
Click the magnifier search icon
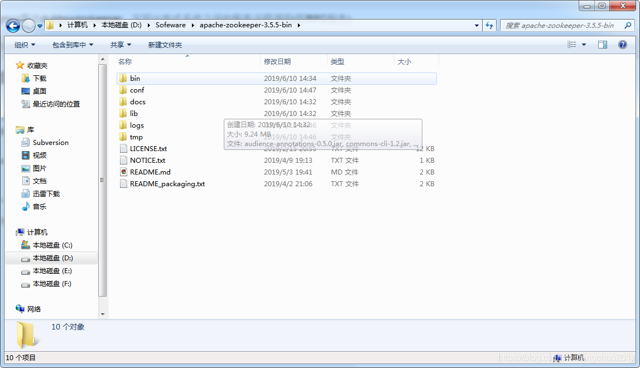point(628,25)
